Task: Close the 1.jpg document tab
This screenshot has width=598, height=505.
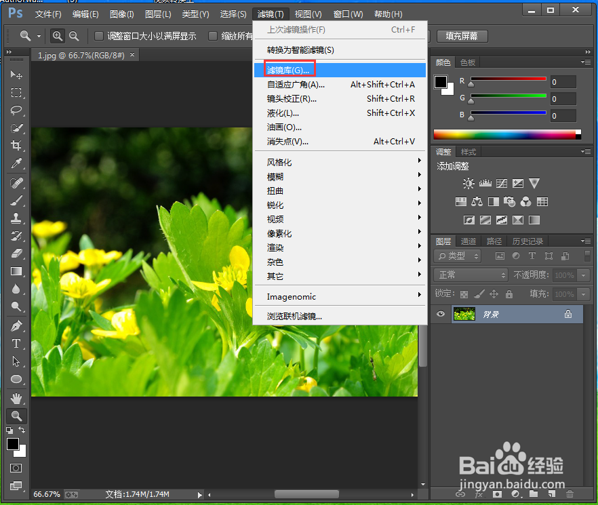Action: [x=132, y=55]
